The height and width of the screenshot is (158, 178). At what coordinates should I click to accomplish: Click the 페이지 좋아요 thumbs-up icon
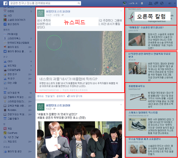coord(5,51)
